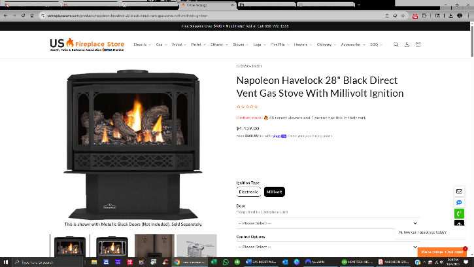
Task: Open WhatsApp from the taskbar
Action: (x=226, y=262)
